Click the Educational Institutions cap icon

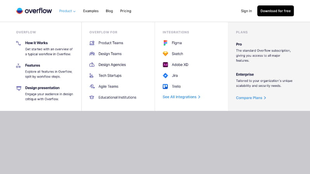[x=92, y=97]
